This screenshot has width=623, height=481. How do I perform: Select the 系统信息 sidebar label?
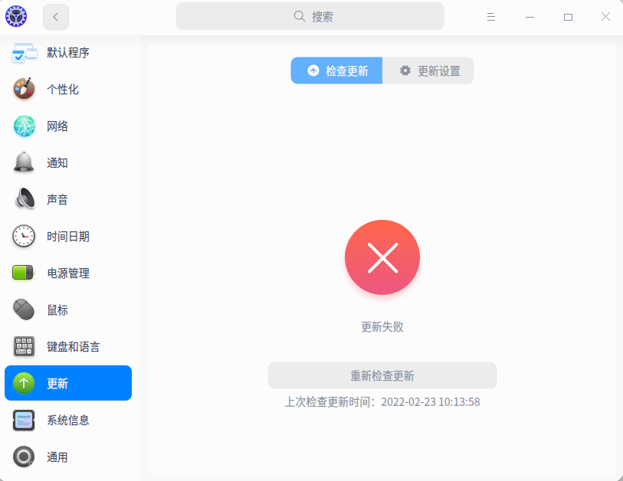pos(68,420)
